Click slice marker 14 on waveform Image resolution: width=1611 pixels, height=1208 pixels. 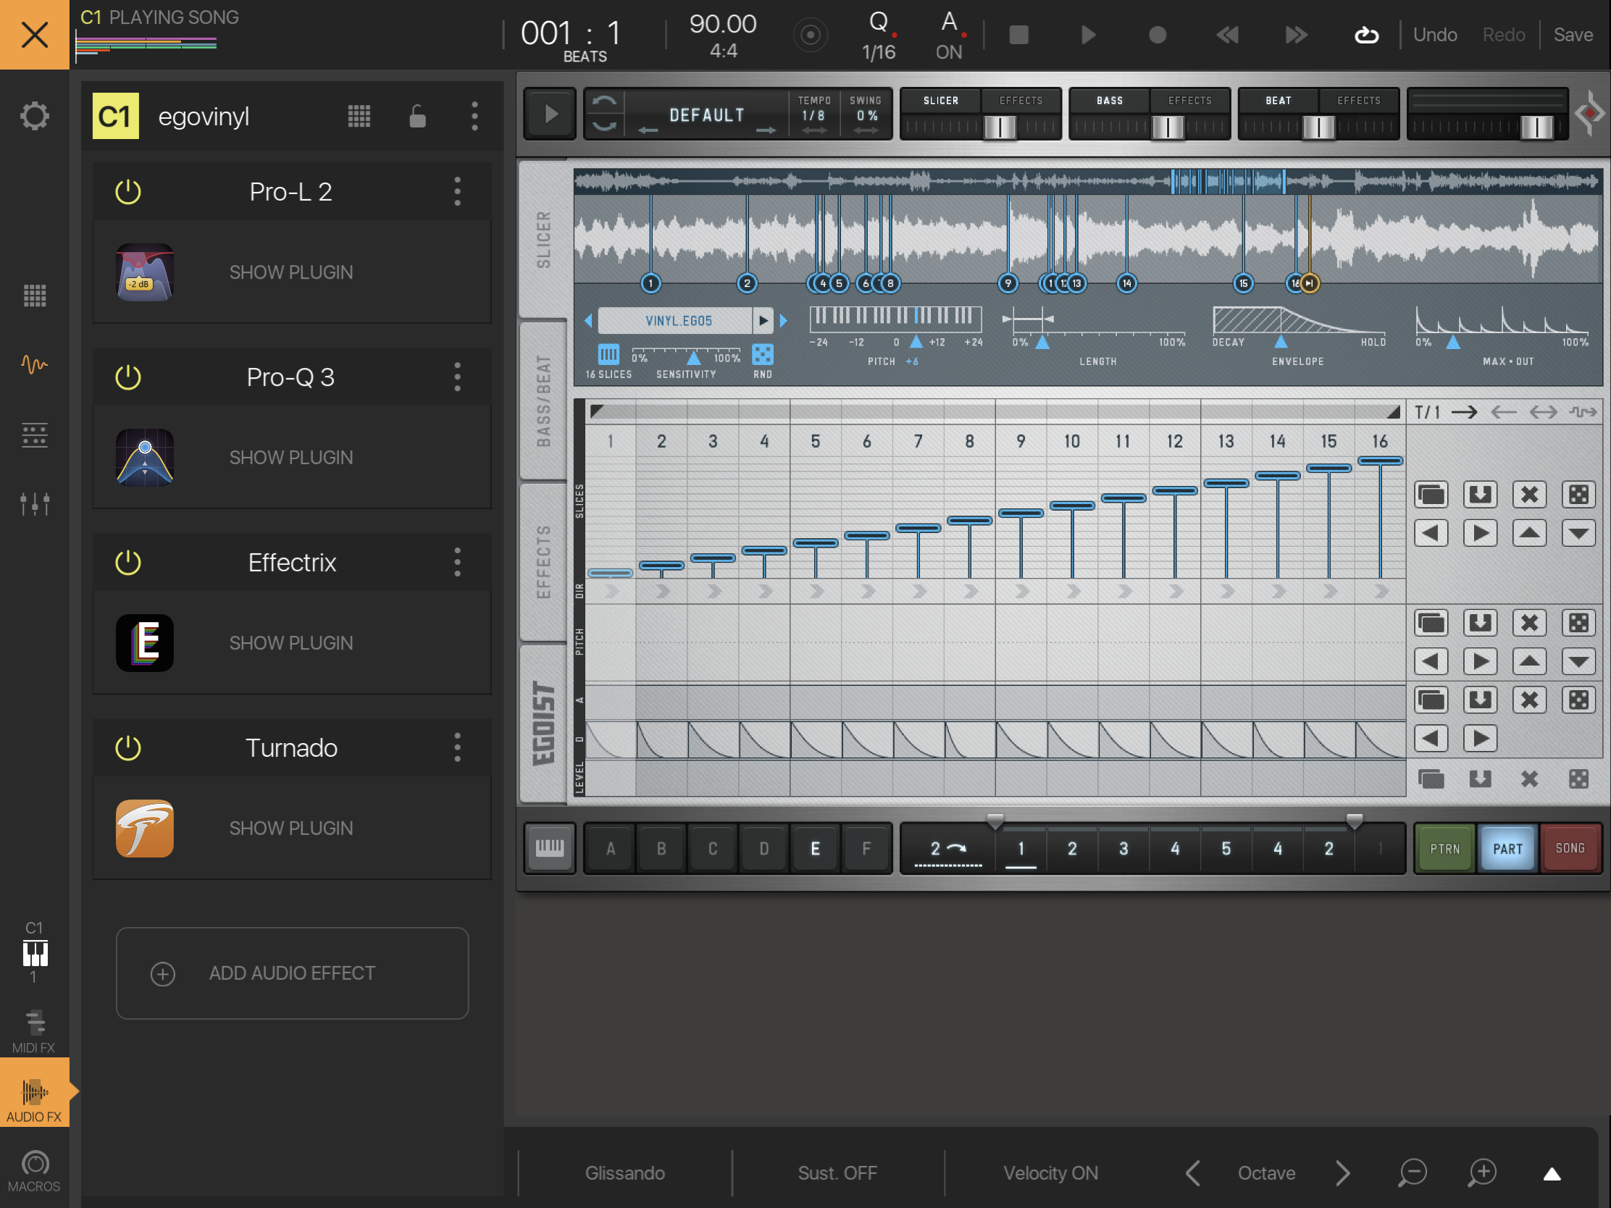coord(1126,283)
